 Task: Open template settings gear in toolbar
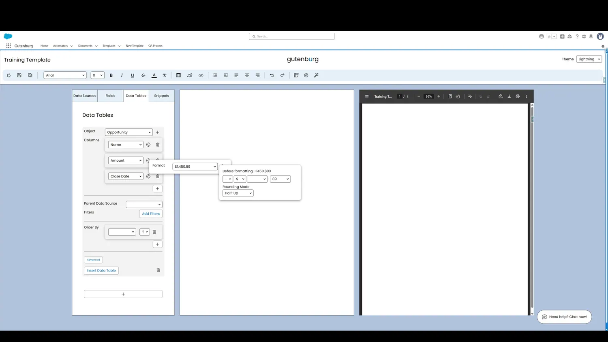coord(306,75)
